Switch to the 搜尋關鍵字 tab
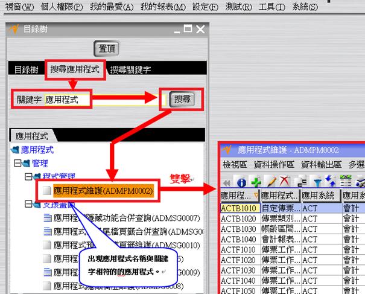Image resolution: width=365 pixels, height=294 pixels. click(x=130, y=69)
